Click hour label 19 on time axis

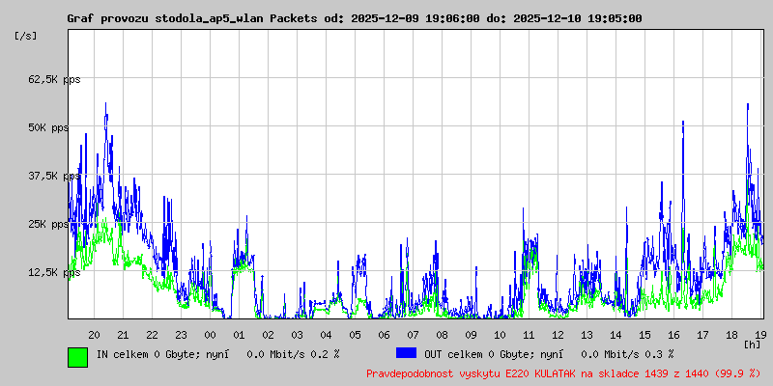click(760, 335)
